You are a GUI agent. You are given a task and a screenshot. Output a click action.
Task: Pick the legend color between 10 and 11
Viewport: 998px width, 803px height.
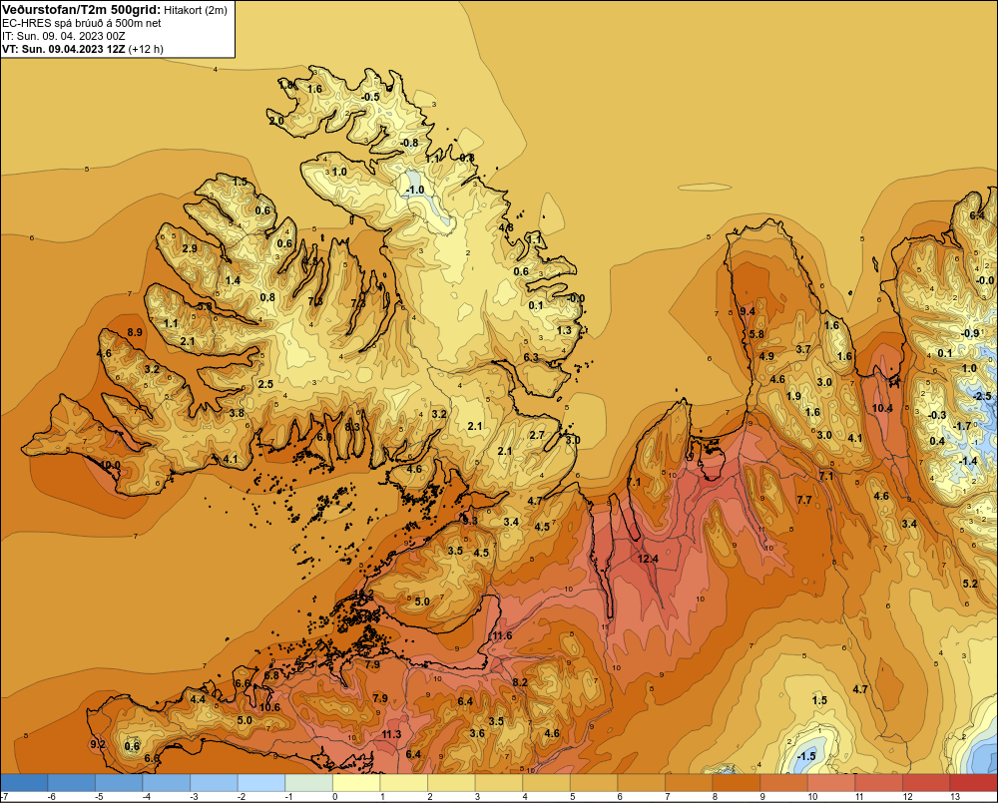pos(831,782)
